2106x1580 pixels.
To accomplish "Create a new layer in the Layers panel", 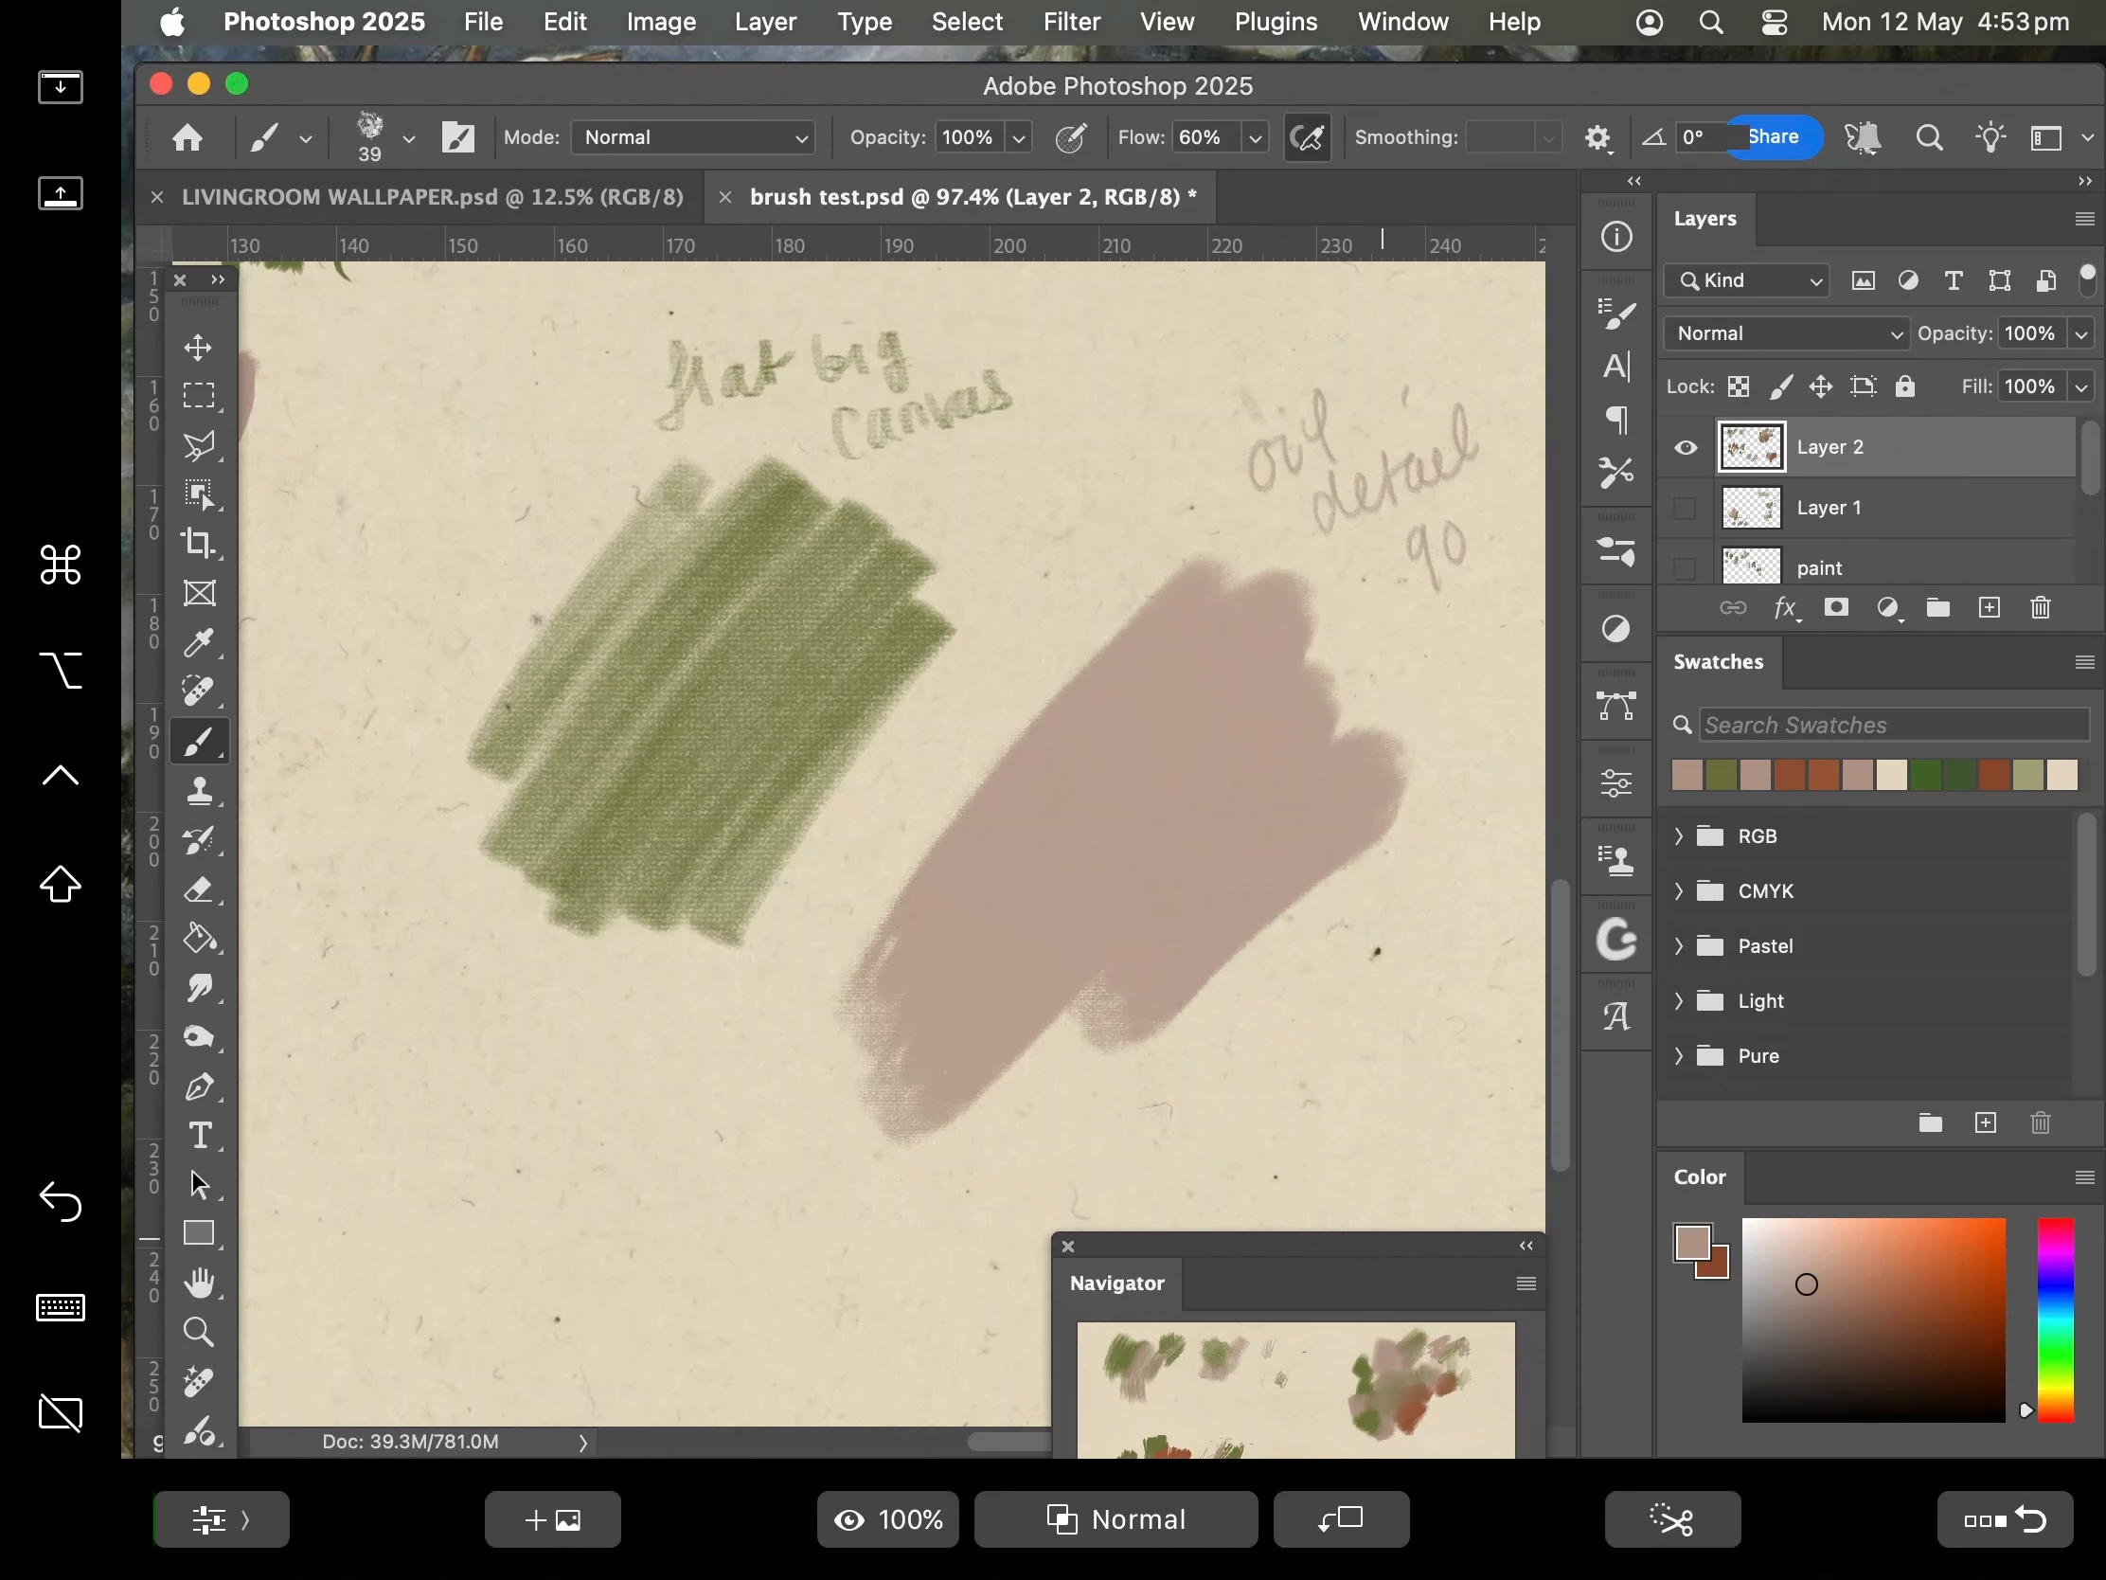I will tap(1989, 608).
